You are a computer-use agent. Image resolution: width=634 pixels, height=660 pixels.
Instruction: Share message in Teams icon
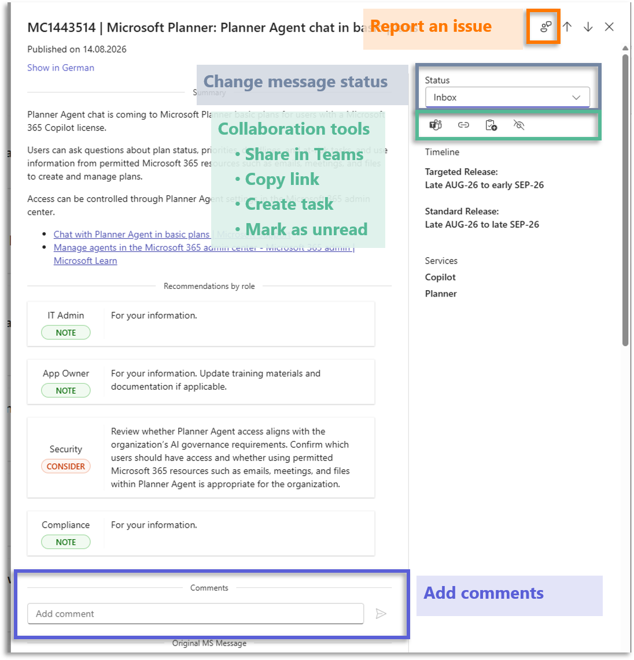[436, 125]
